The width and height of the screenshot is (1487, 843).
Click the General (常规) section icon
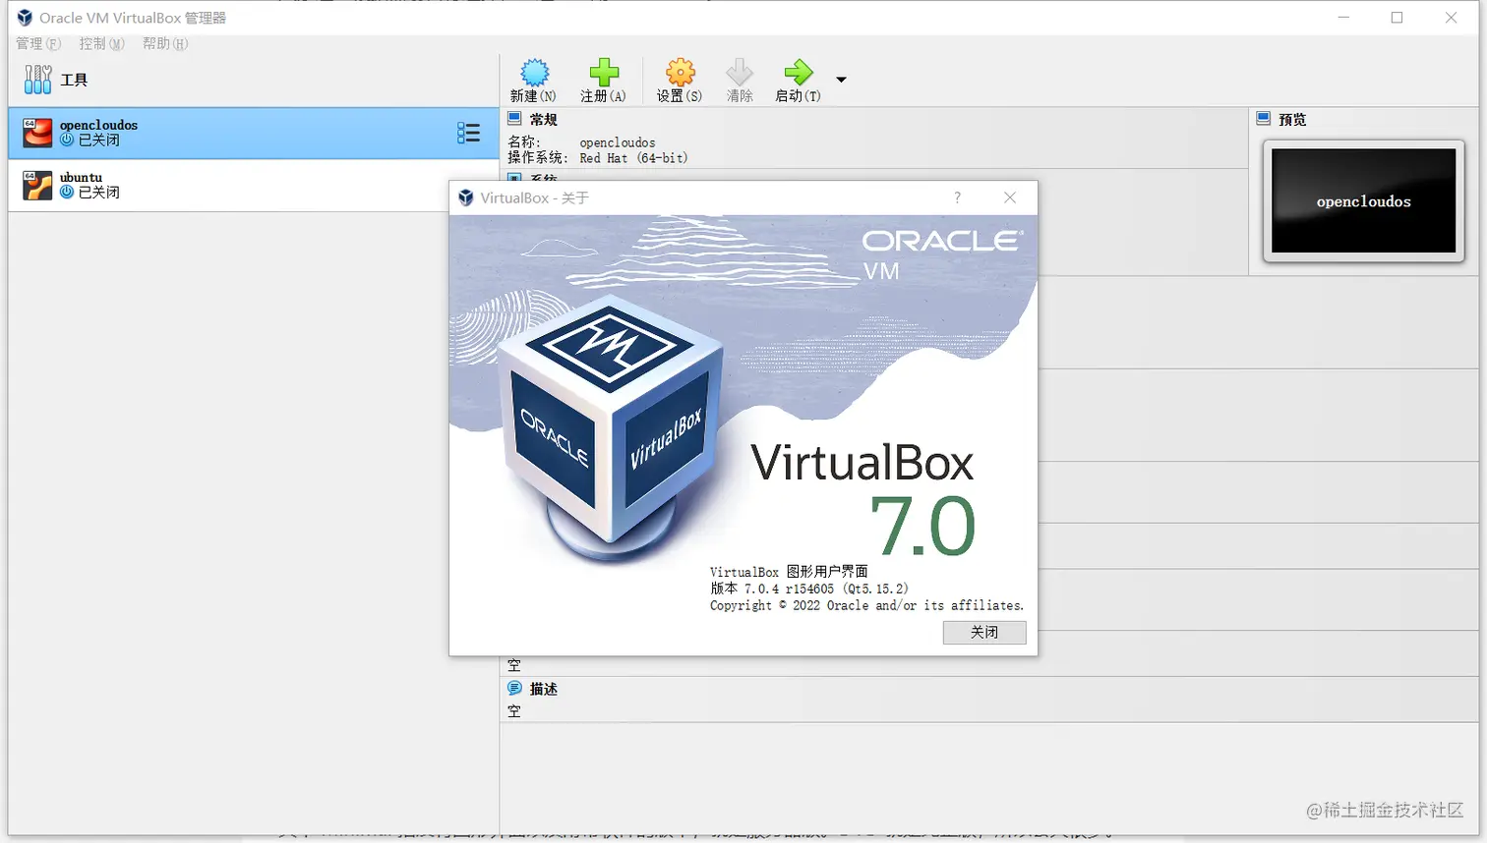(x=514, y=119)
